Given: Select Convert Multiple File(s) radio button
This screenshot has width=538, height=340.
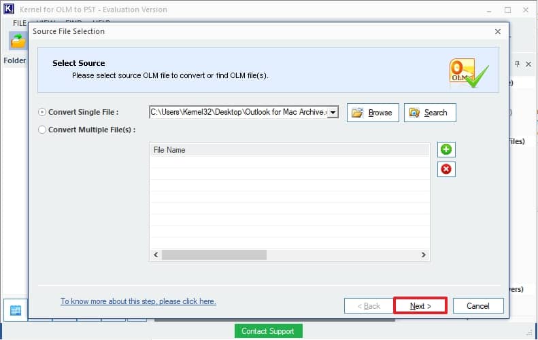Looking at the screenshot, I should 42,130.
